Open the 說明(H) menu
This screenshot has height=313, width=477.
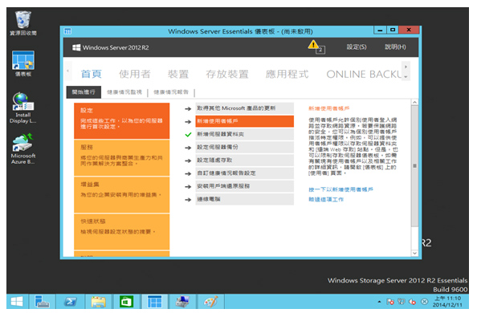click(x=395, y=47)
